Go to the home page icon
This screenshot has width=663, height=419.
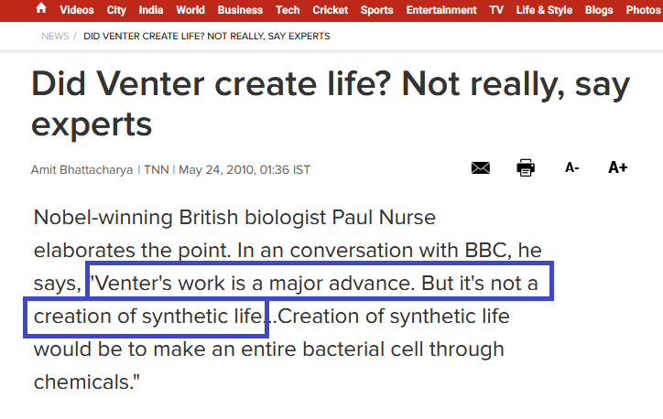tap(40, 9)
